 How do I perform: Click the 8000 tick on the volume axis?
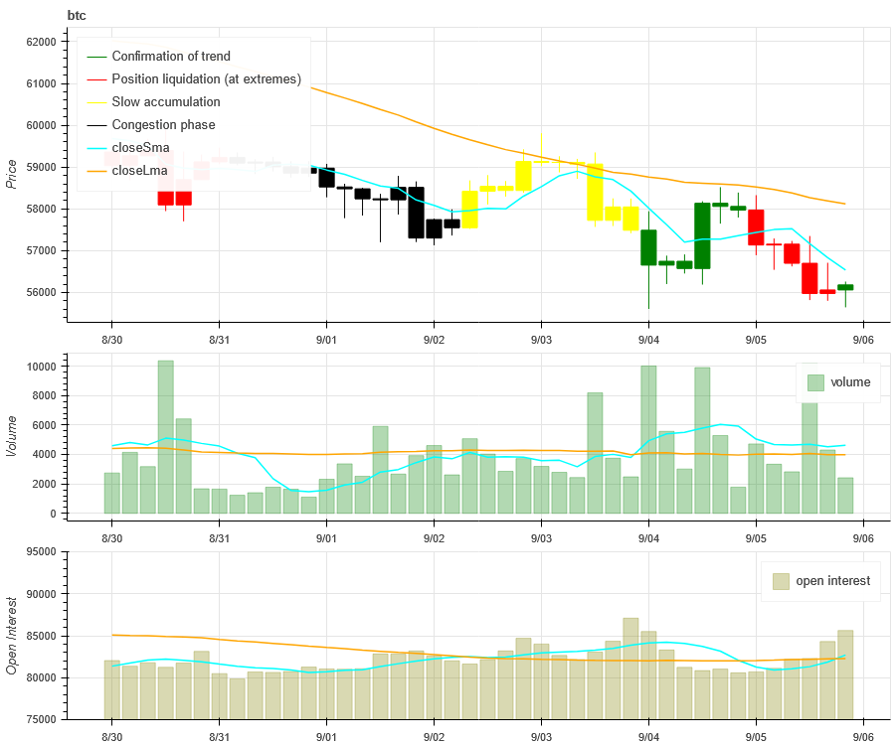click(45, 395)
